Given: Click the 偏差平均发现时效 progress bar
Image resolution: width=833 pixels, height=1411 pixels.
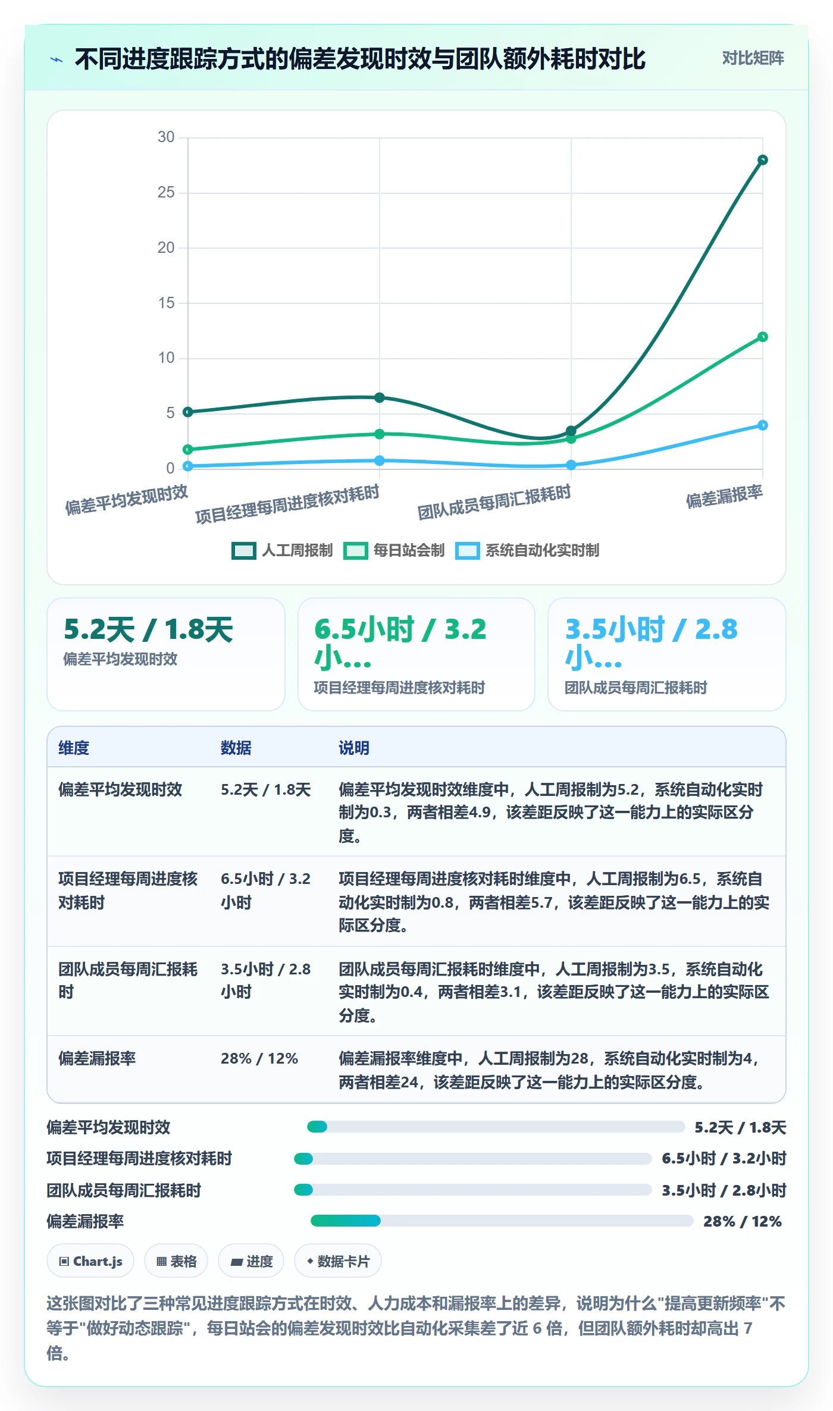Looking at the screenshot, I should [x=496, y=1127].
